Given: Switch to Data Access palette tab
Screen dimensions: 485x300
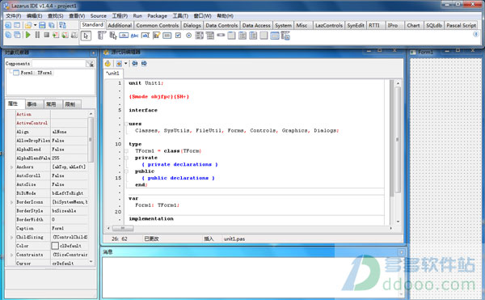Looking at the screenshot, I should tap(256, 25).
